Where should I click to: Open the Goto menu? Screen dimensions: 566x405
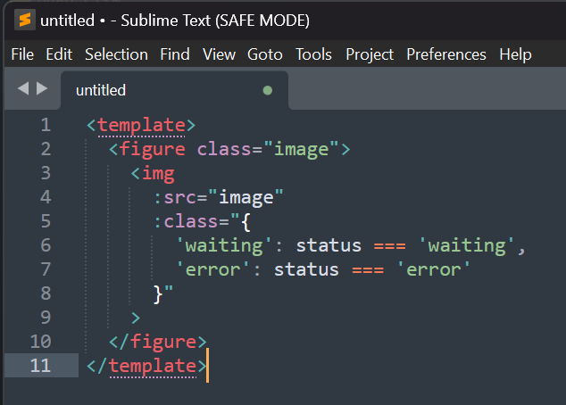click(265, 54)
